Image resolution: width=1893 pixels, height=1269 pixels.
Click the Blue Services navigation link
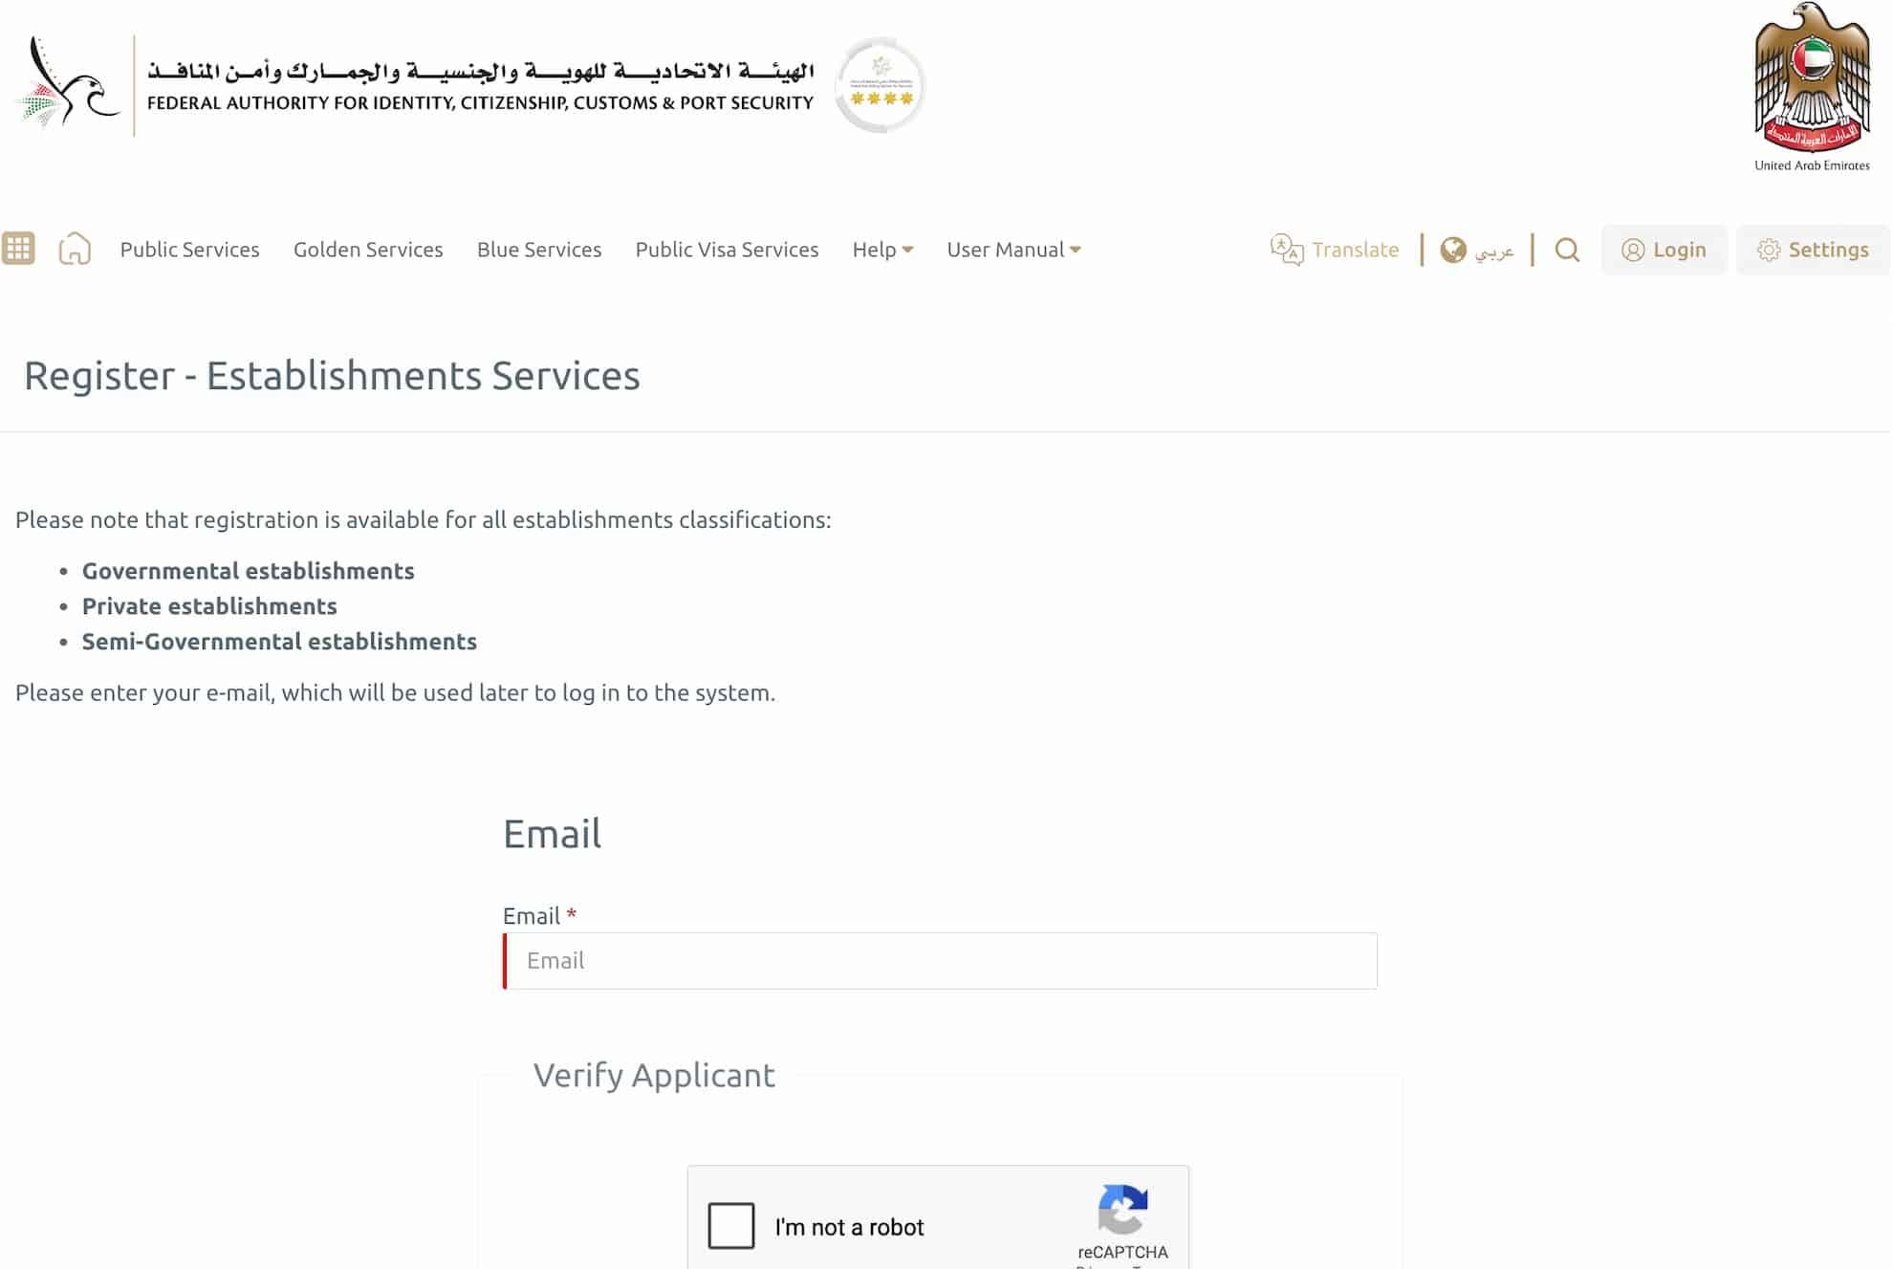coord(539,250)
